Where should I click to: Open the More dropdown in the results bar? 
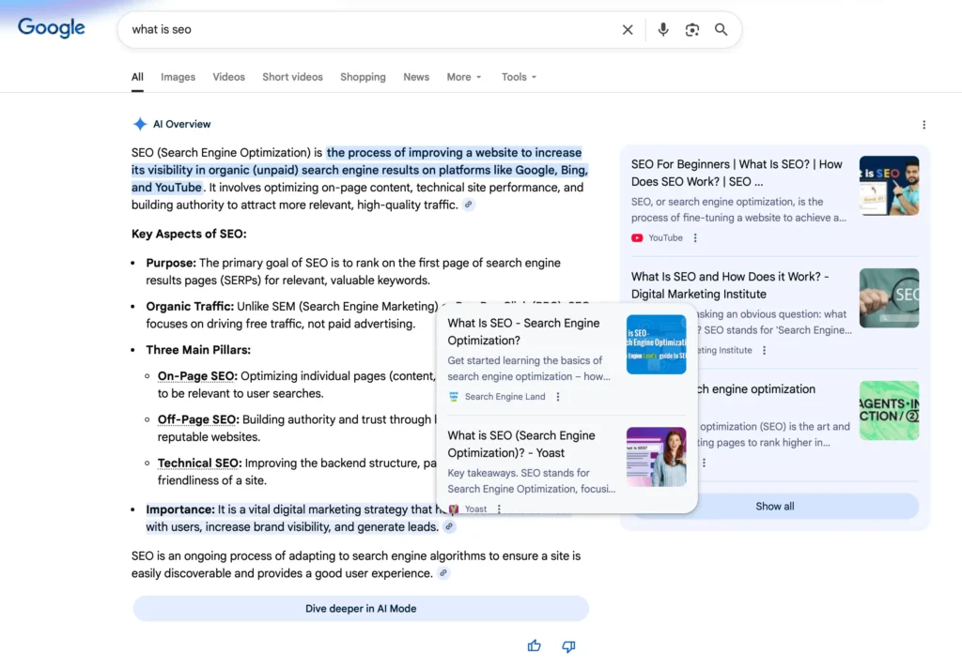pos(463,77)
